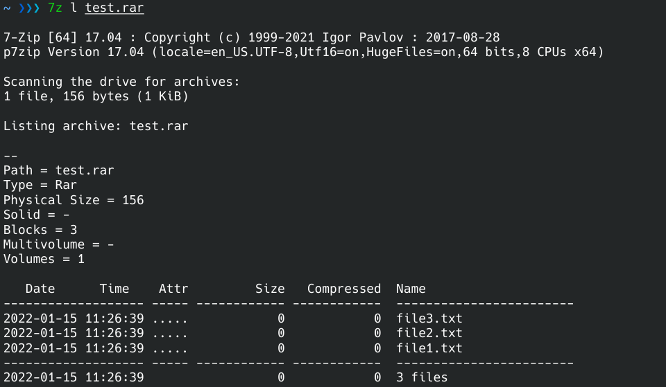Click the 7z command text

55,8
